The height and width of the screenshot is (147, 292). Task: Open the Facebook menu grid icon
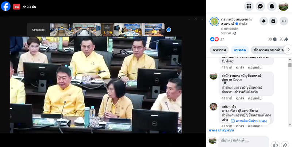(249, 6)
